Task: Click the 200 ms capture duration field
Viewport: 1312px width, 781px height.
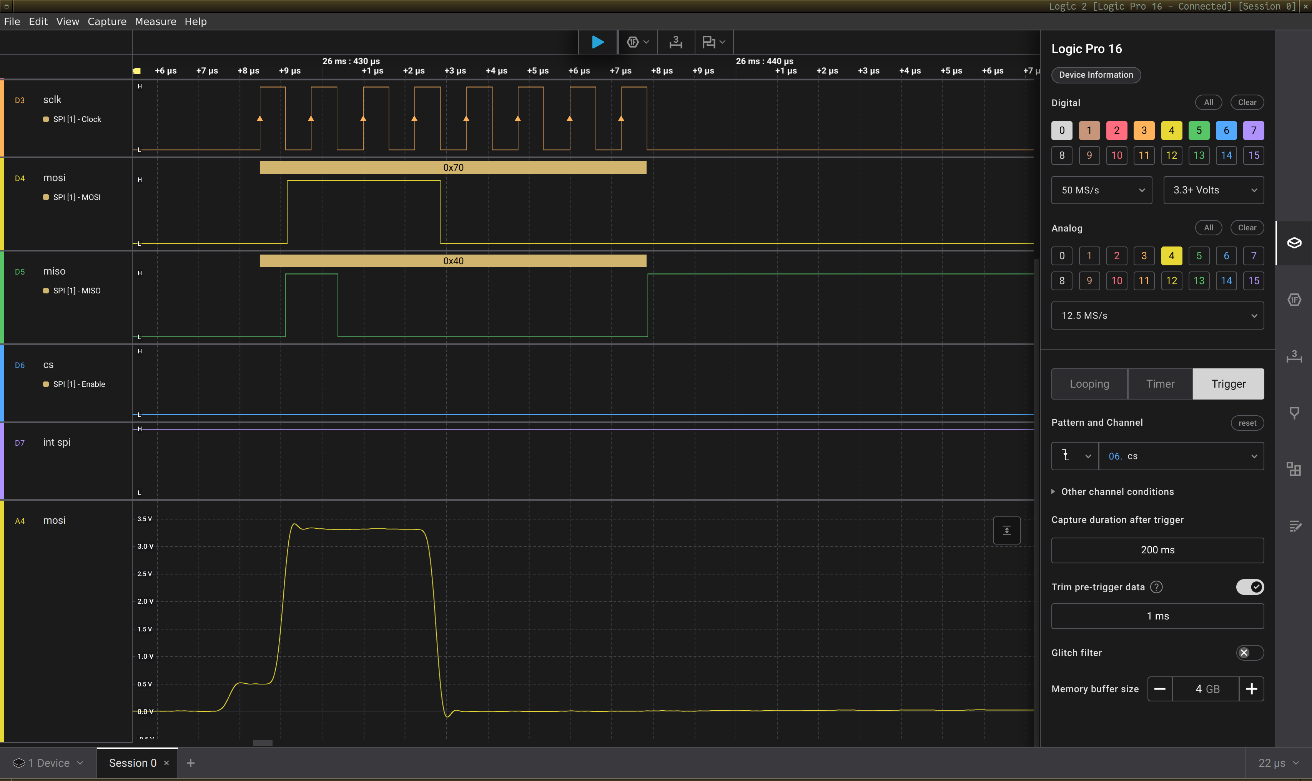Action: [x=1157, y=550]
